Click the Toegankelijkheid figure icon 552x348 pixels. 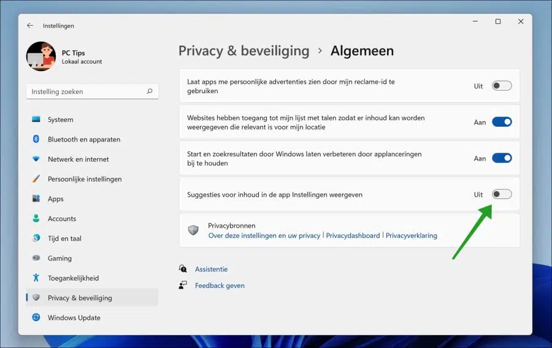click(x=36, y=278)
